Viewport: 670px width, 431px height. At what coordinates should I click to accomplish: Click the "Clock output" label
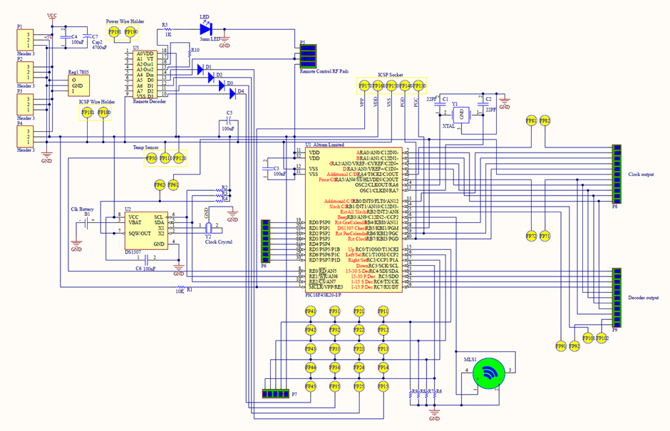pyautogui.click(x=641, y=175)
